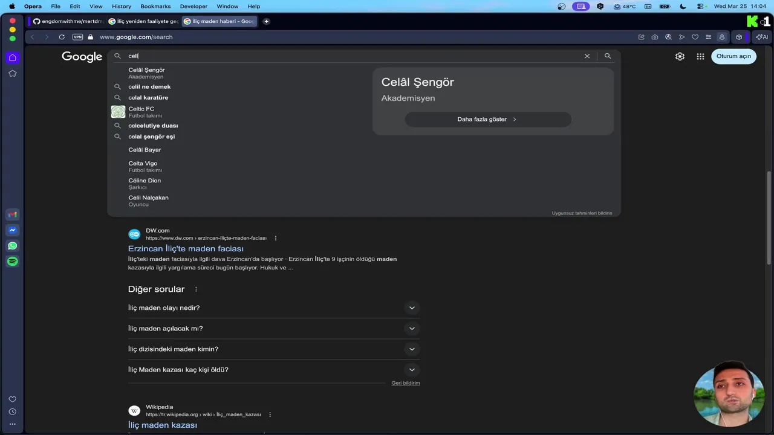Open a new tab with plus button

click(x=266, y=21)
